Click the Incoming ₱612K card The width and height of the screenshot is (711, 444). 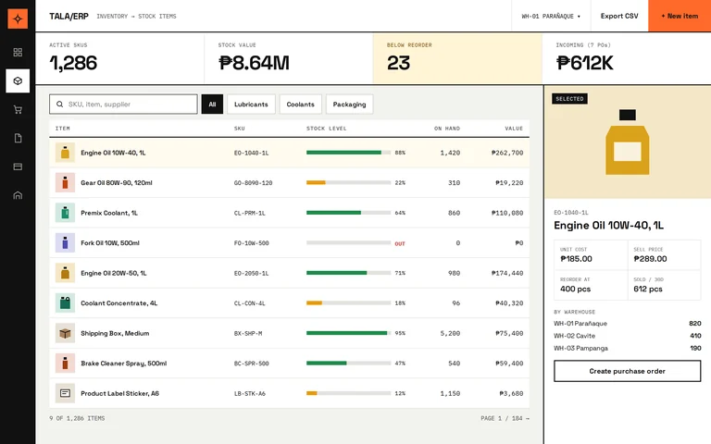pyautogui.click(x=627, y=58)
